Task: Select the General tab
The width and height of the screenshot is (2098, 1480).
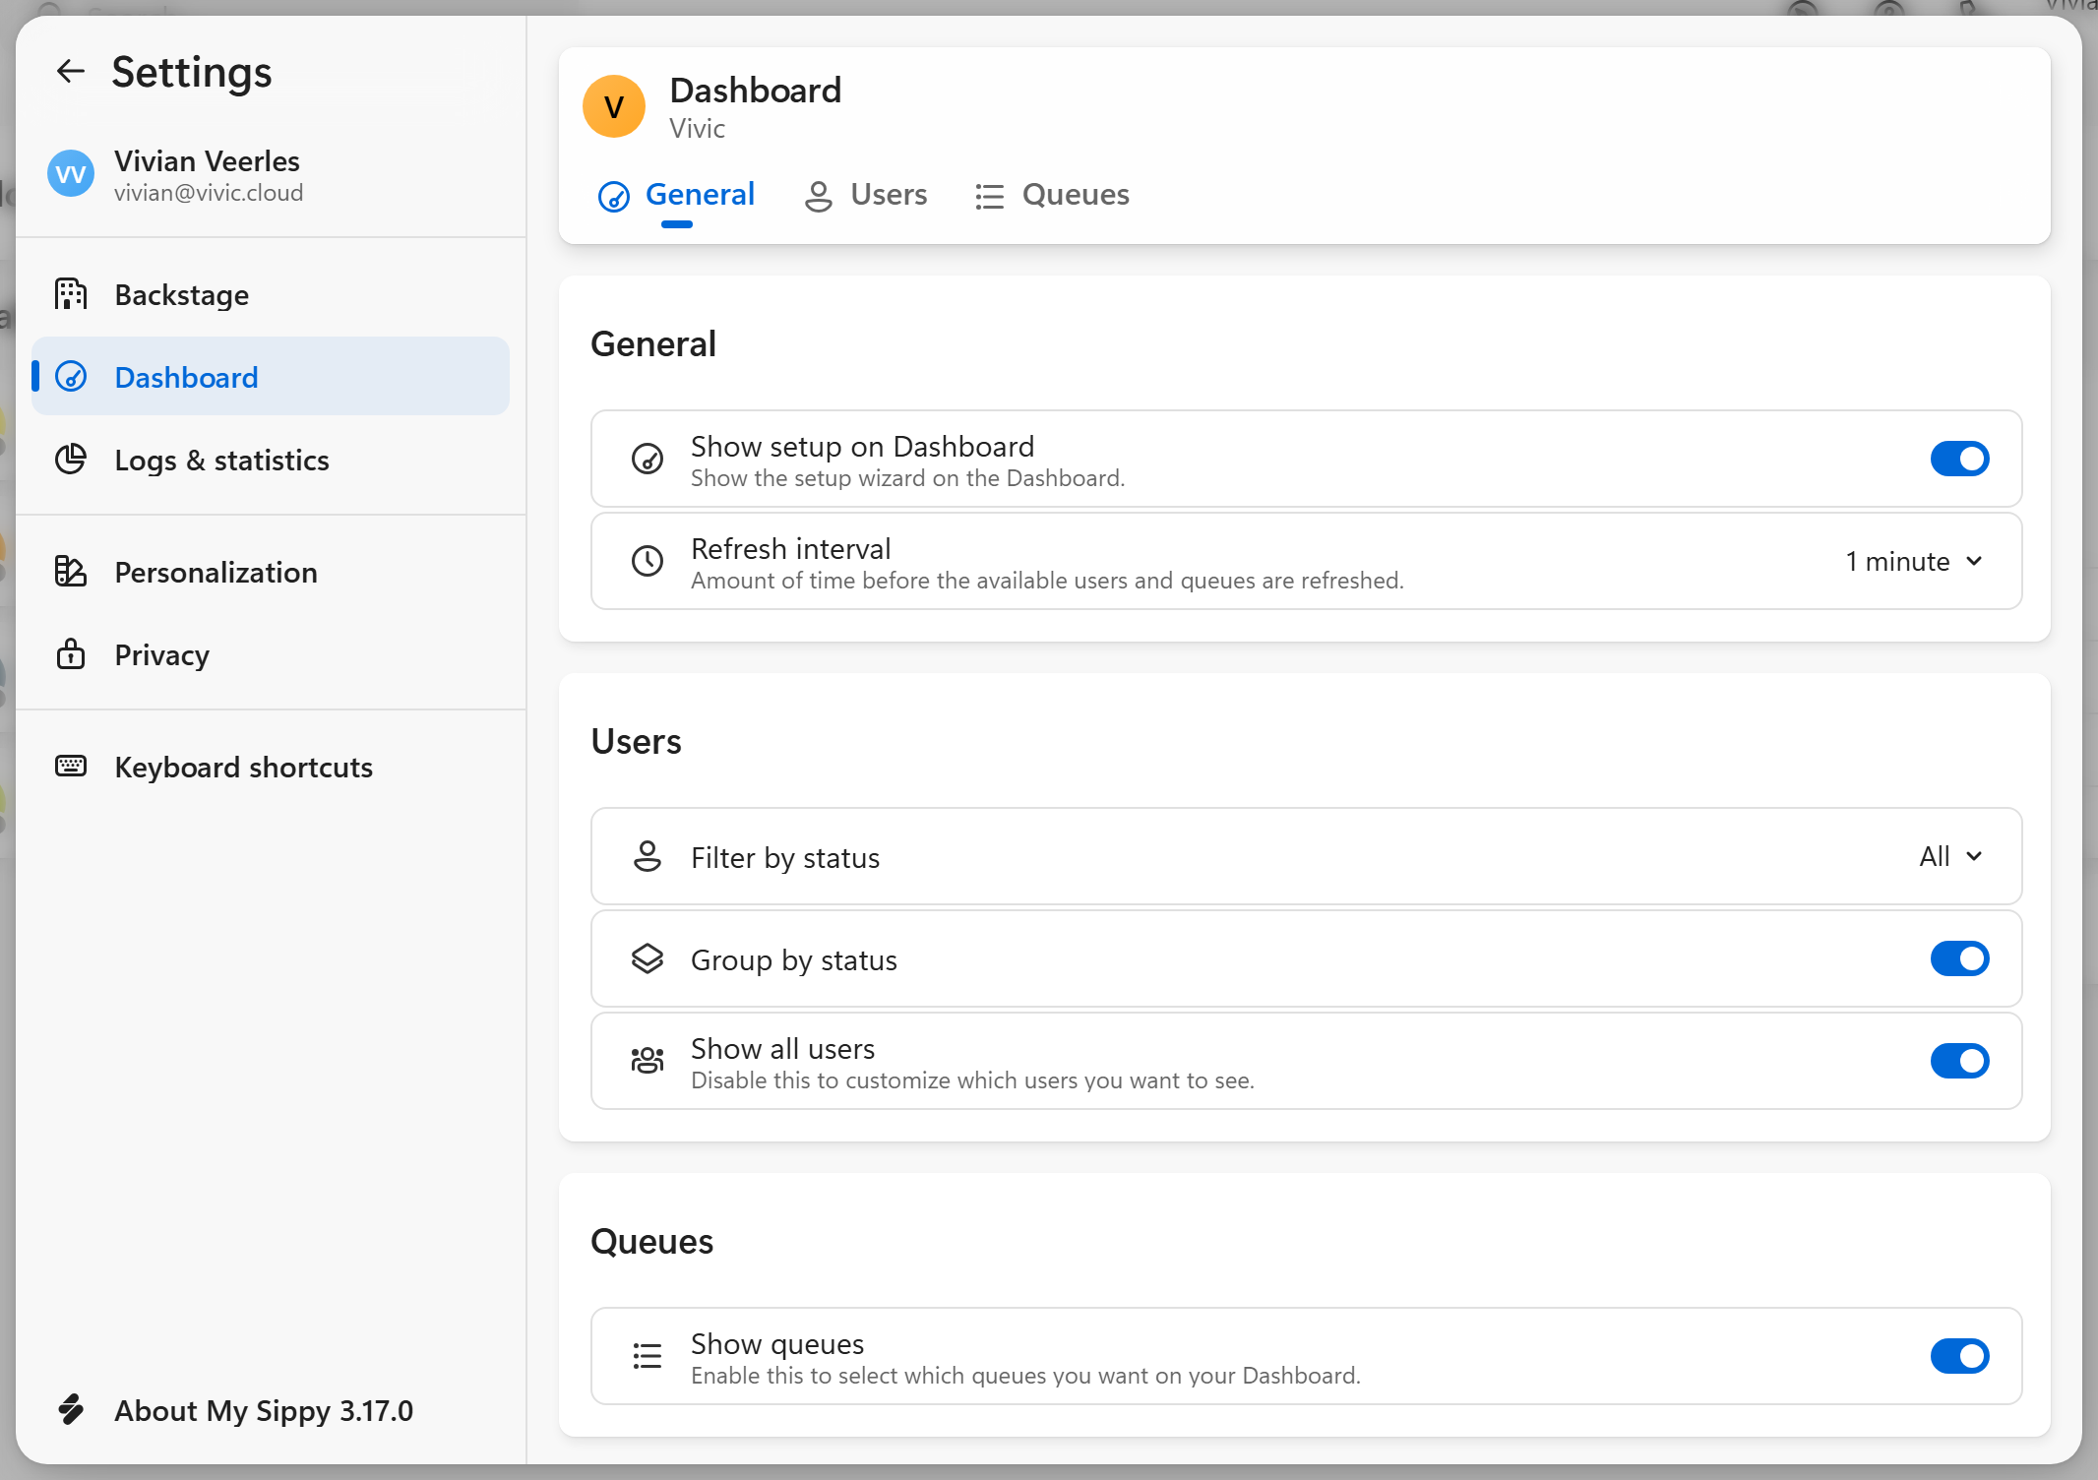Action: coord(677,195)
